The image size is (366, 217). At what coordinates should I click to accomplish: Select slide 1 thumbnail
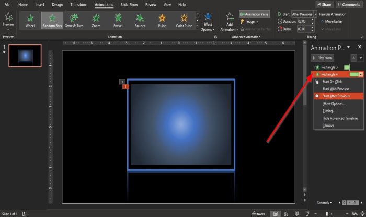pos(25,56)
